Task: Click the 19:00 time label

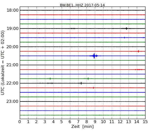Action: click(x=12, y=28)
